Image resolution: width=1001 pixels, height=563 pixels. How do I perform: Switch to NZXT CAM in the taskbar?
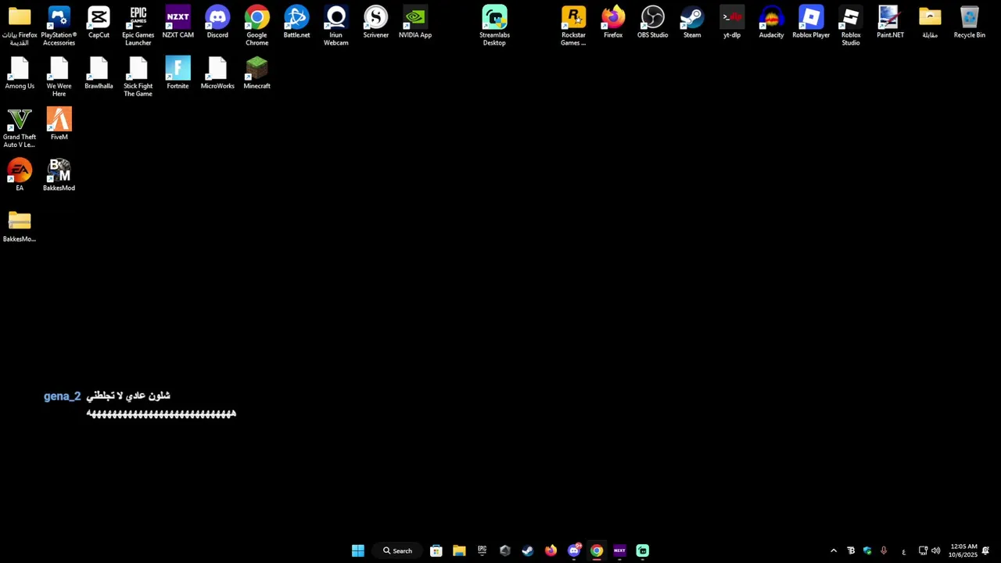pyautogui.click(x=619, y=550)
